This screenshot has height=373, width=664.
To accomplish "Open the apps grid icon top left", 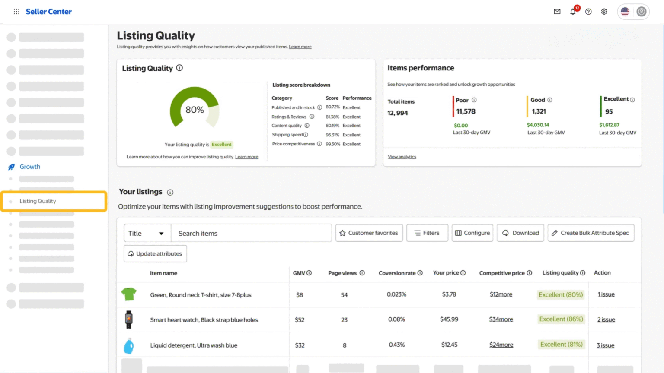I will 16,12.
